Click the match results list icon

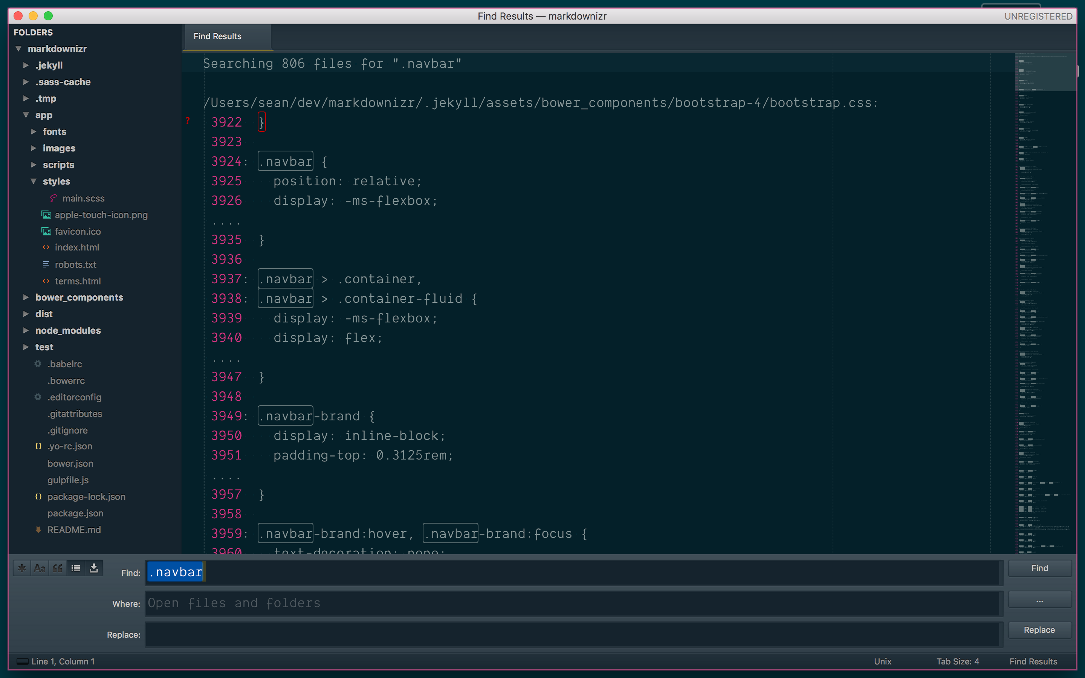(75, 568)
